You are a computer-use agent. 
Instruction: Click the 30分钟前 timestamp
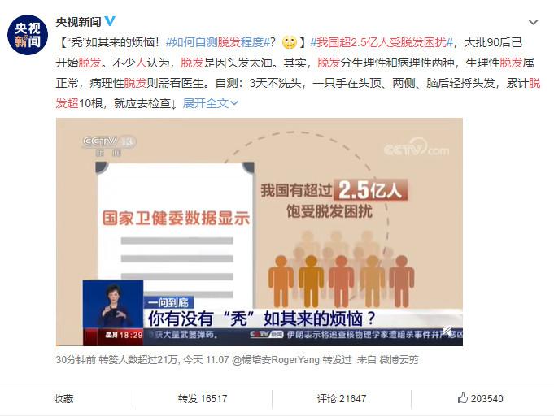click(76, 360)
